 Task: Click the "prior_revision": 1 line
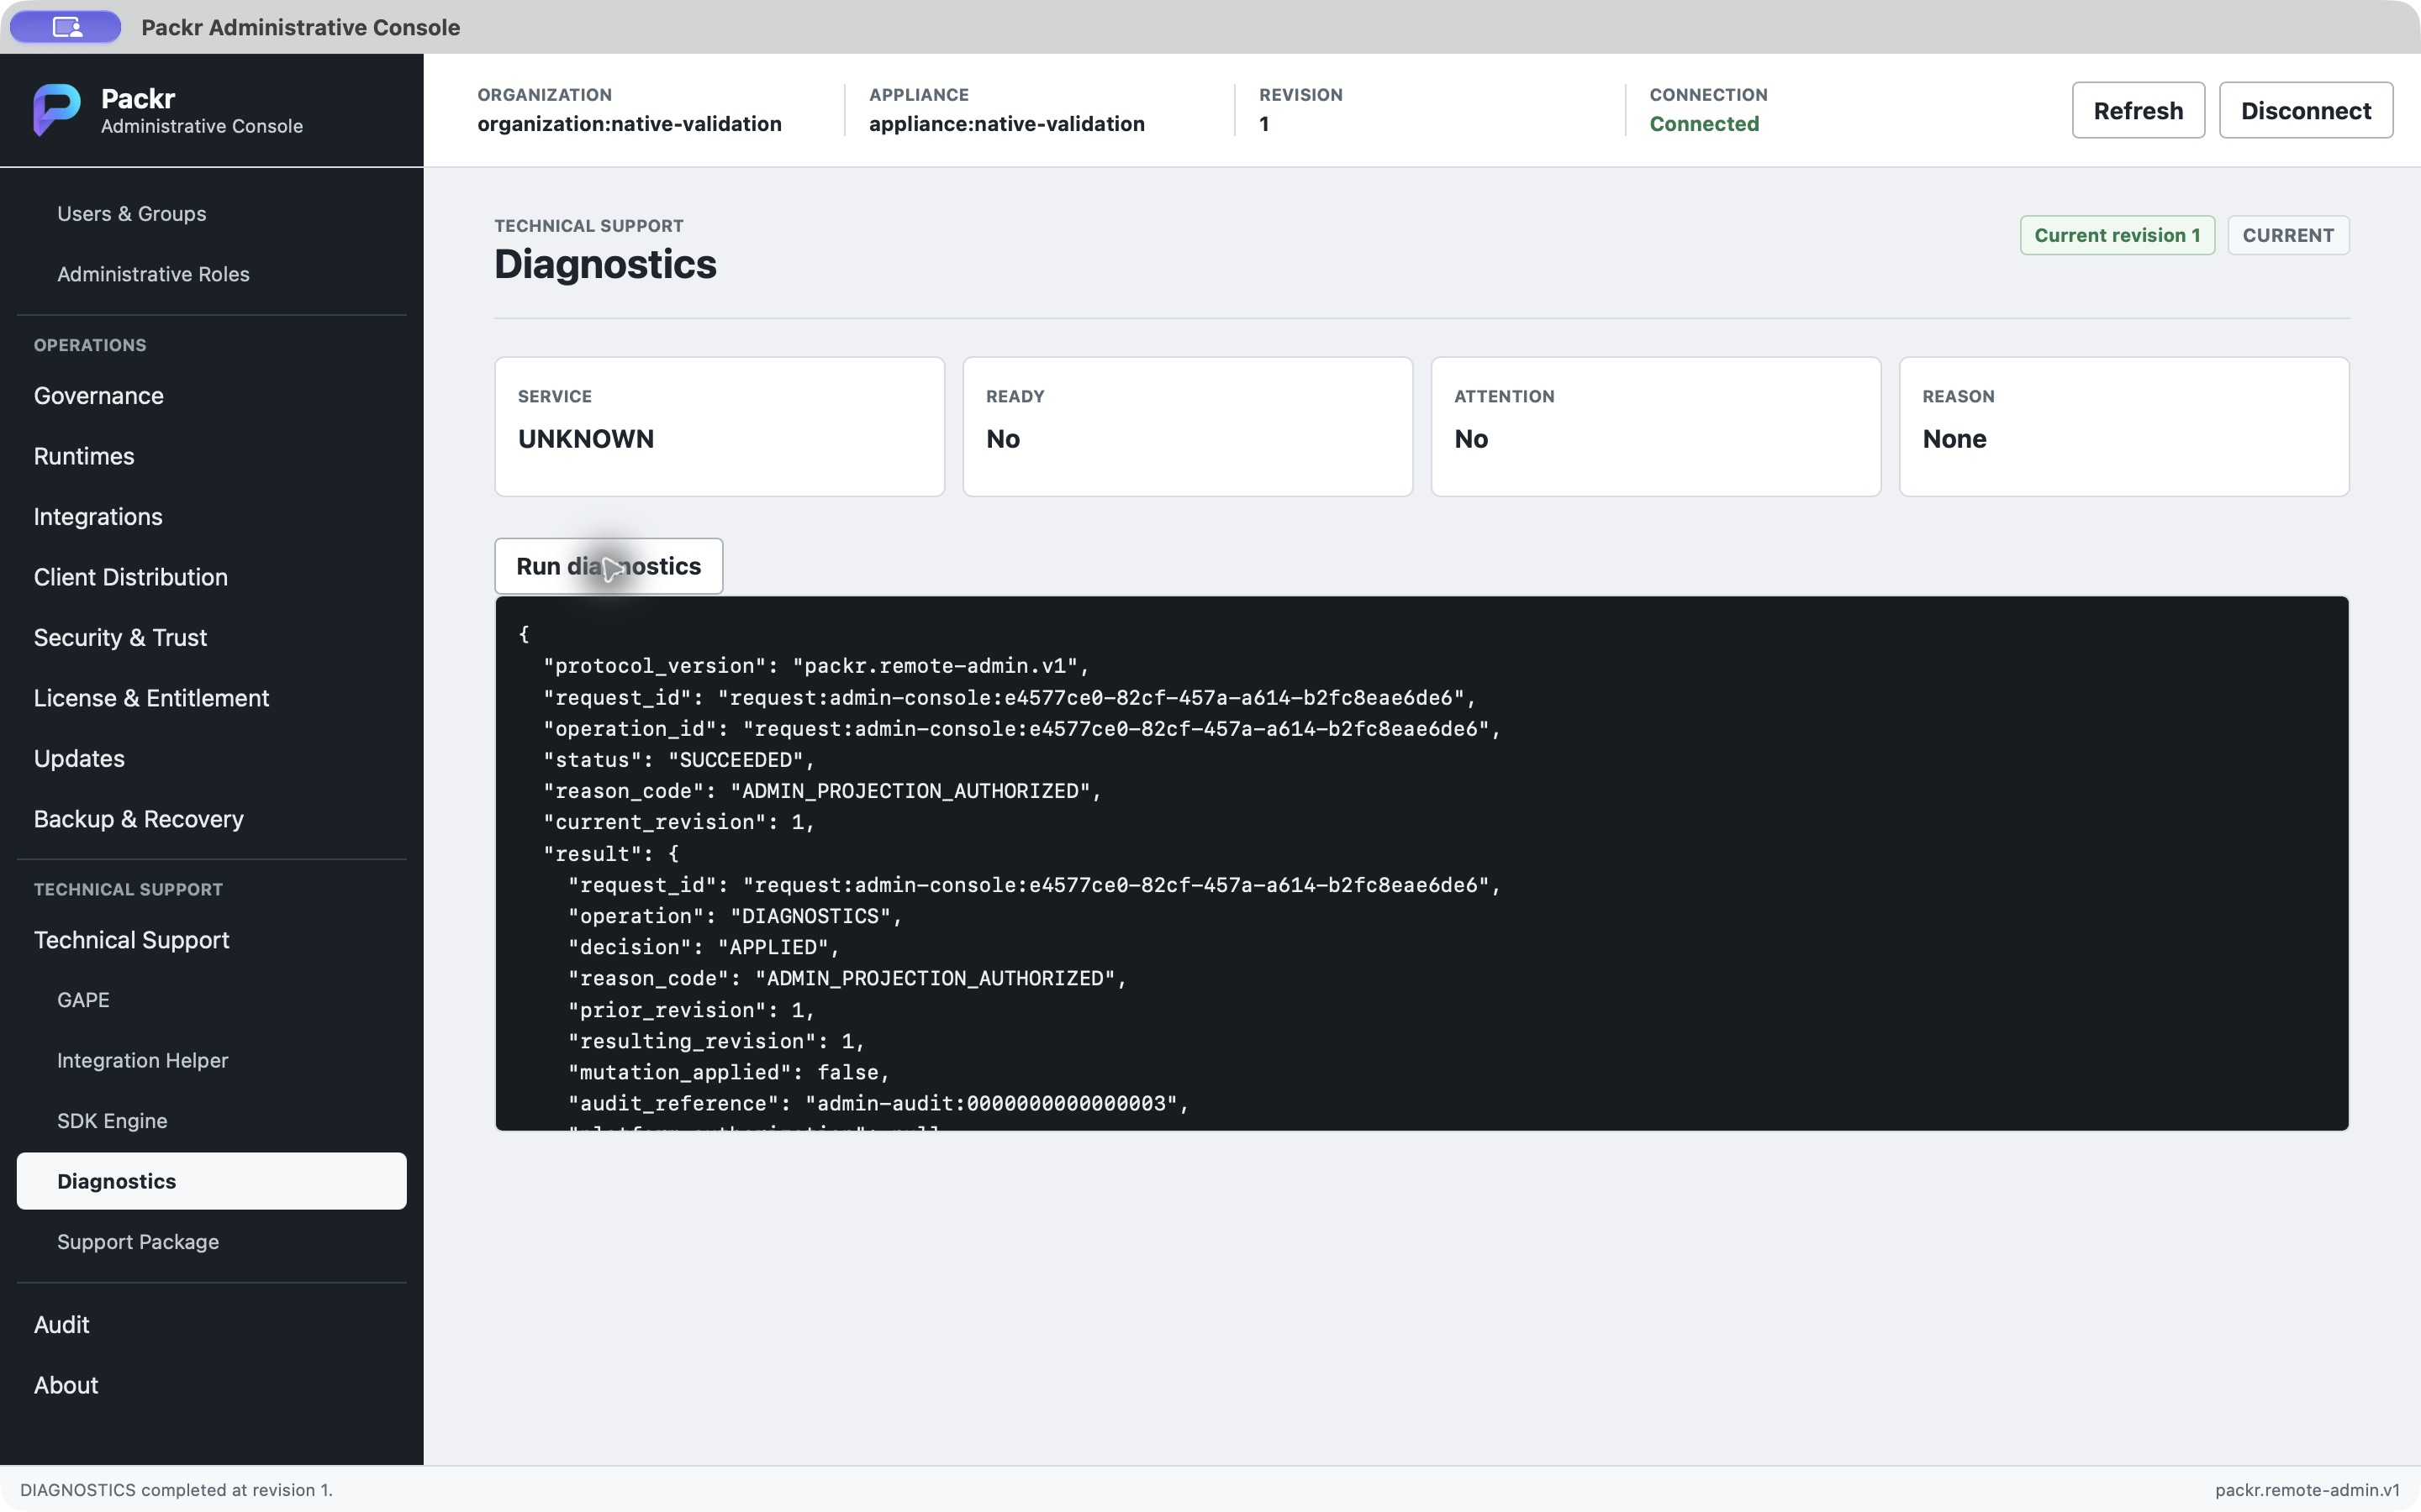point(691,1010)
